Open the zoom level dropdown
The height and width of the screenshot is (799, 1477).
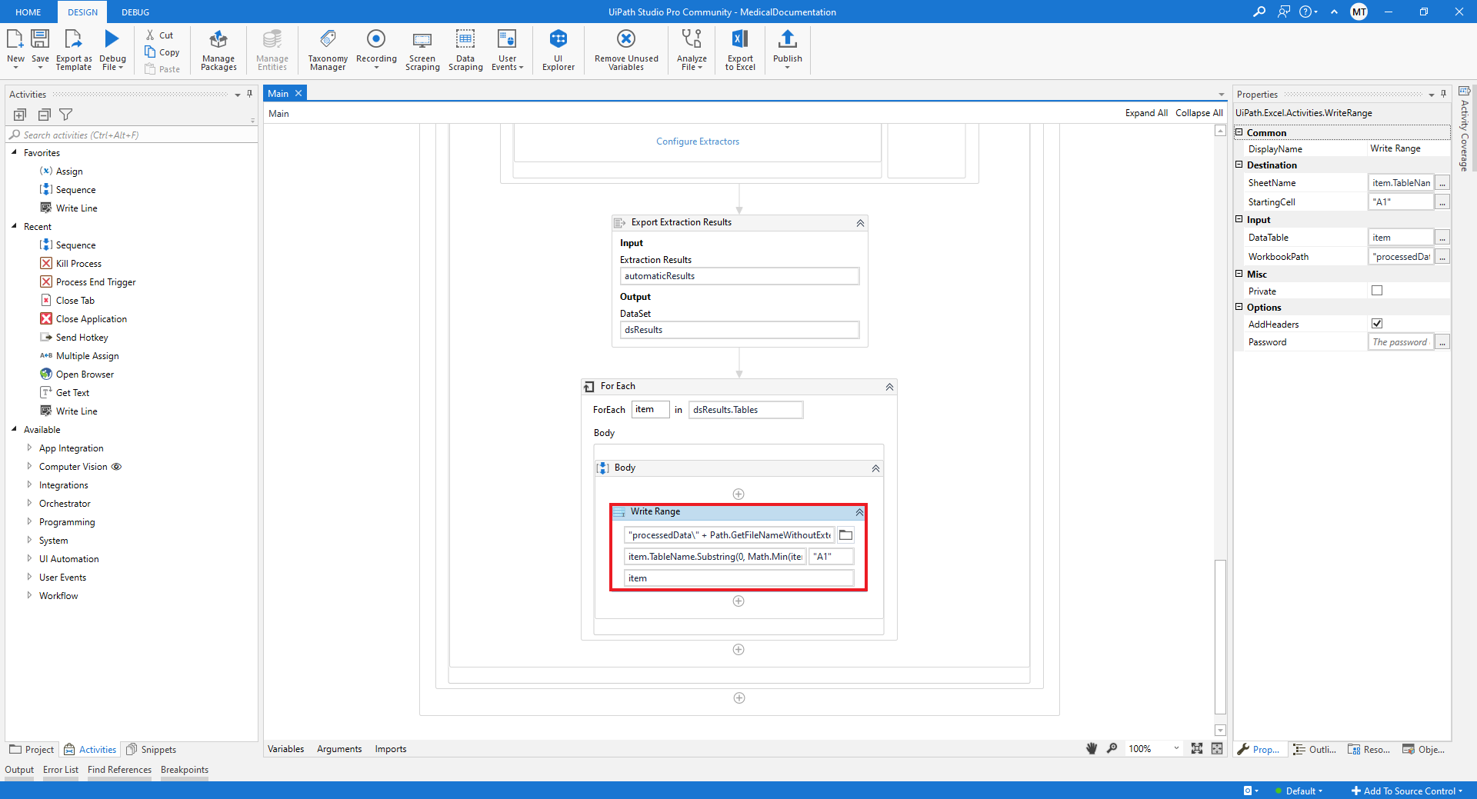coord(1175,748)
